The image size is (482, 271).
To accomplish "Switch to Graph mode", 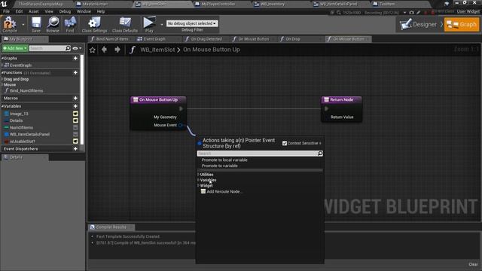I will (462, 24).
